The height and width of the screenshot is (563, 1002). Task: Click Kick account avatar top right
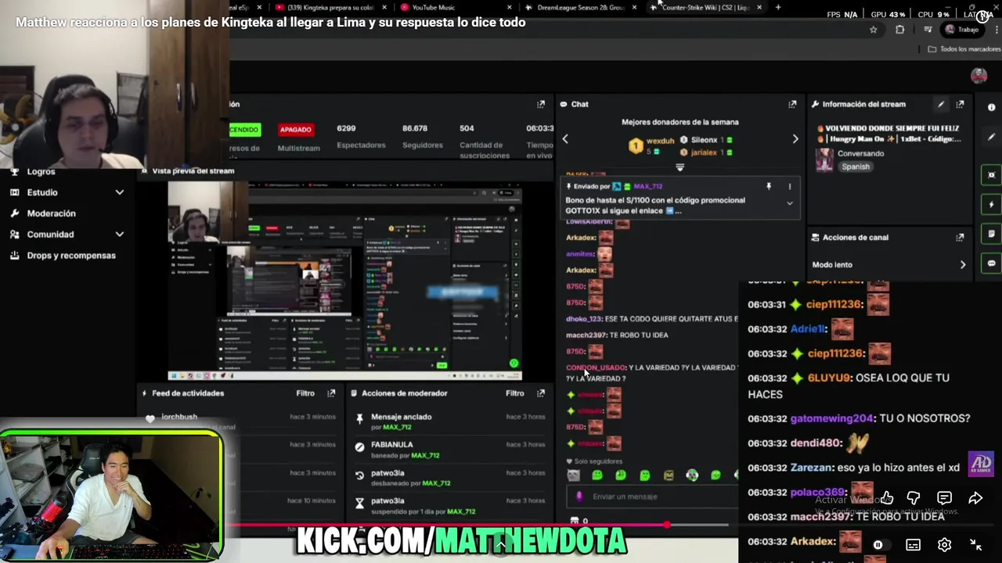coord(979,75)
